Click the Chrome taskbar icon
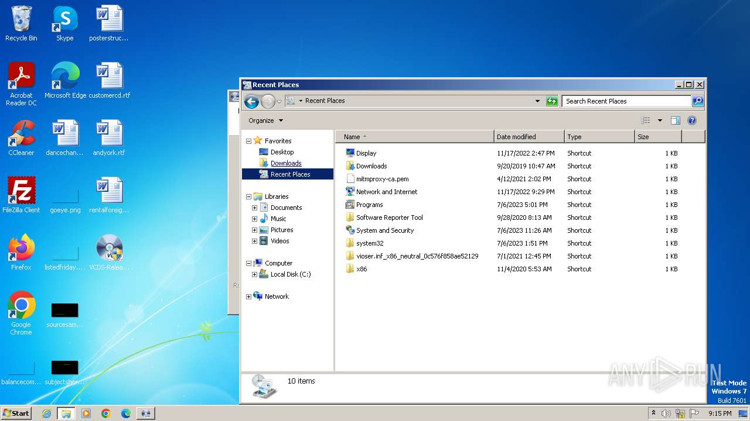The height and width of the screenshot is (421, 750). [x=106, y=413]
